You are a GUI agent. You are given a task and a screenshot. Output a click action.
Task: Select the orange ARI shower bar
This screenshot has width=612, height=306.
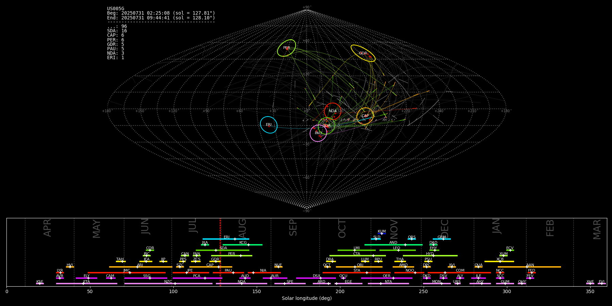[140, 267]
